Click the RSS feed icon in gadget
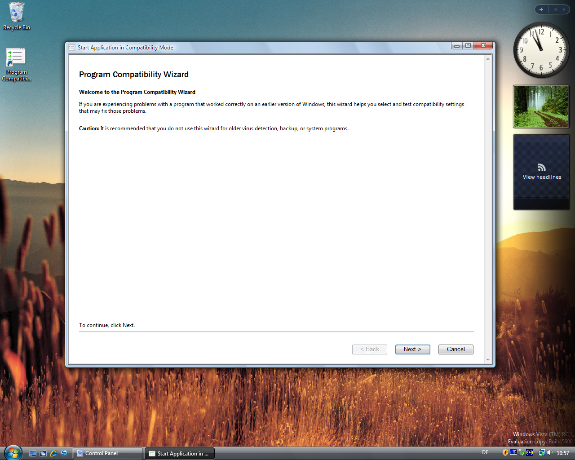 [542, 168]
